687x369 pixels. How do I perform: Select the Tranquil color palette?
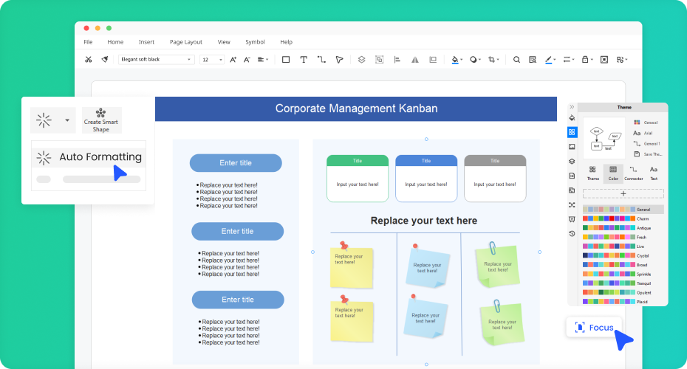pos(617,283)
